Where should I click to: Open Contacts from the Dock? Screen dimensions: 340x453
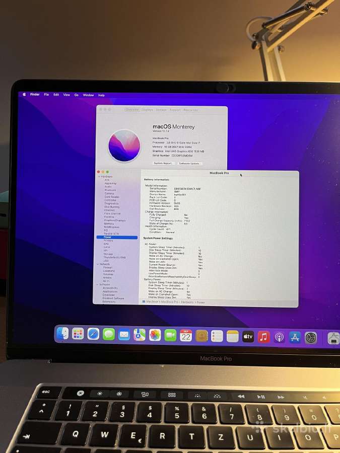click(201, 336)
